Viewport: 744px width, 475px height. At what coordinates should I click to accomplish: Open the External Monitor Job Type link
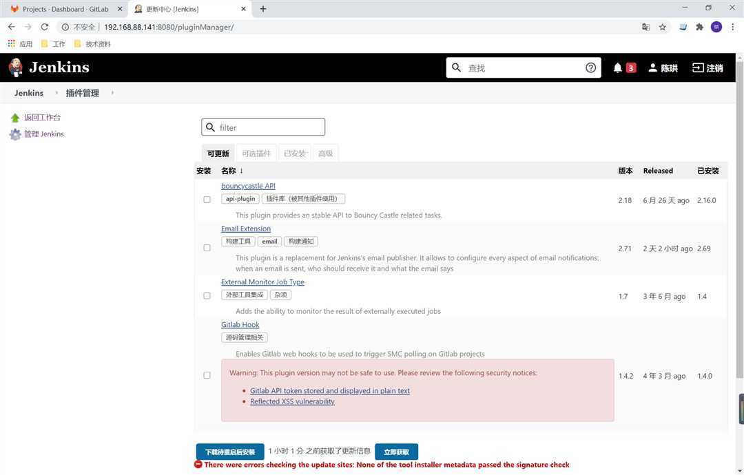tap(262, 282)
